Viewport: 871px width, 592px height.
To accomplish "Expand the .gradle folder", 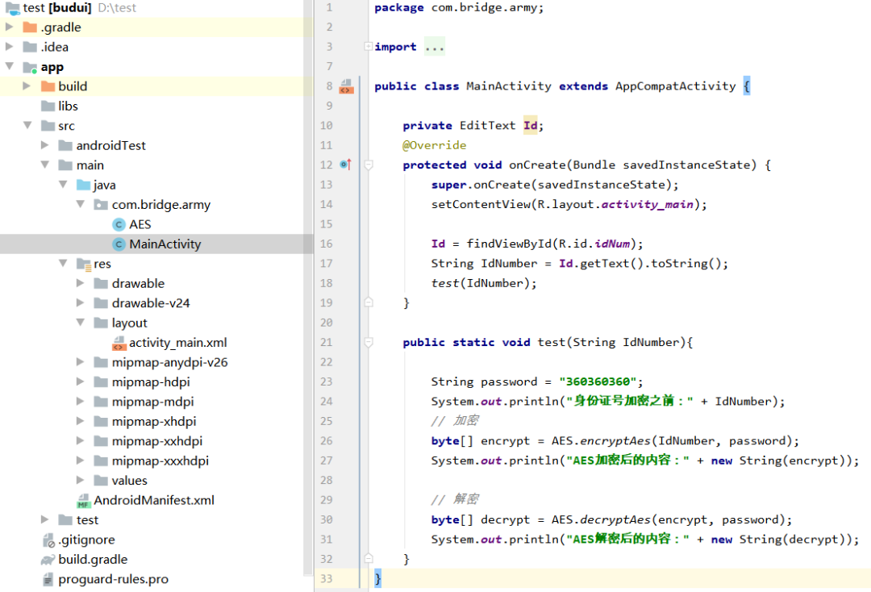I will pos(10,27).
